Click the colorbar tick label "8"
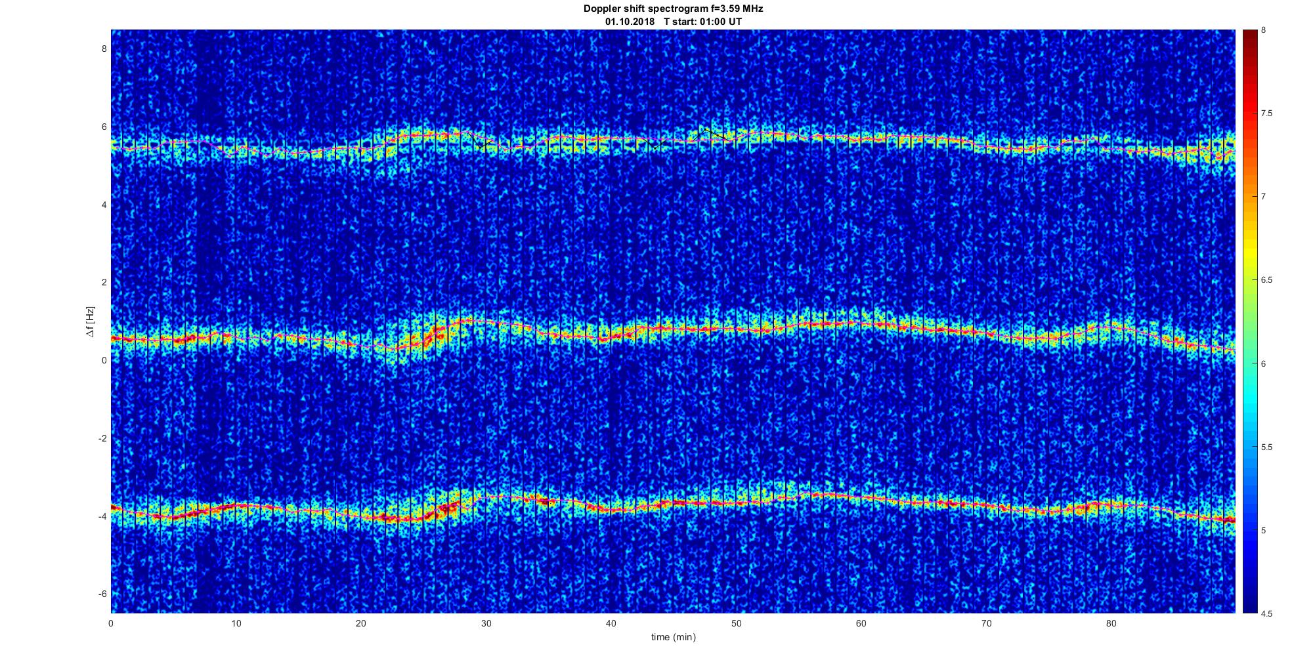 (1264, 30)
